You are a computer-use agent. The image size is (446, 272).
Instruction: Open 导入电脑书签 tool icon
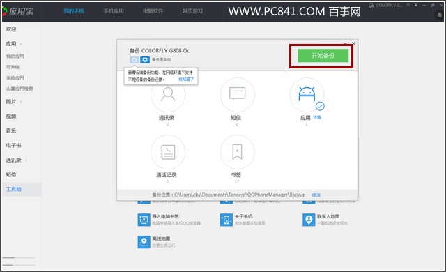144,220
